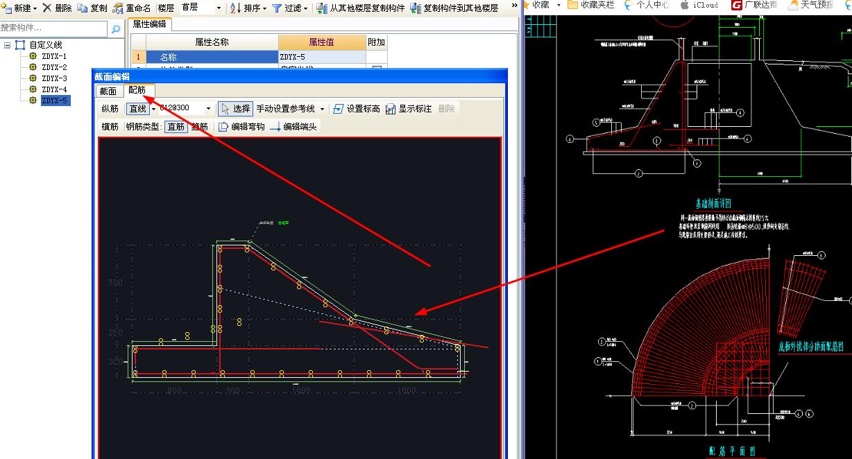Click the search magnifier icon
This screenshot has height=459, width=852.
(x=116, y=29)
